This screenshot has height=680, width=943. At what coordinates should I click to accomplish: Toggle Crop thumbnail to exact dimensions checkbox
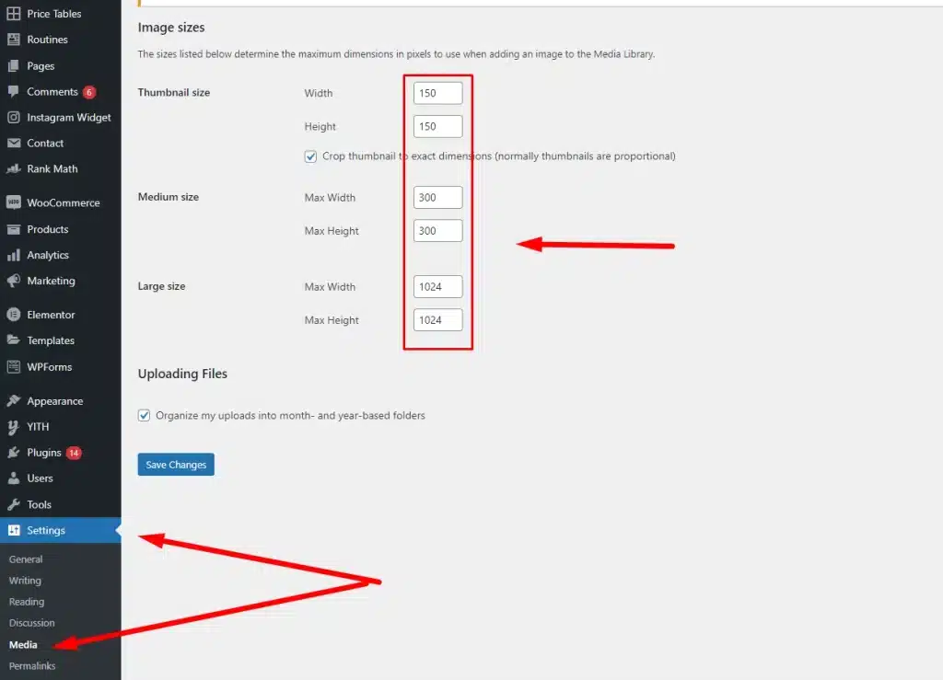click(310, 156)
